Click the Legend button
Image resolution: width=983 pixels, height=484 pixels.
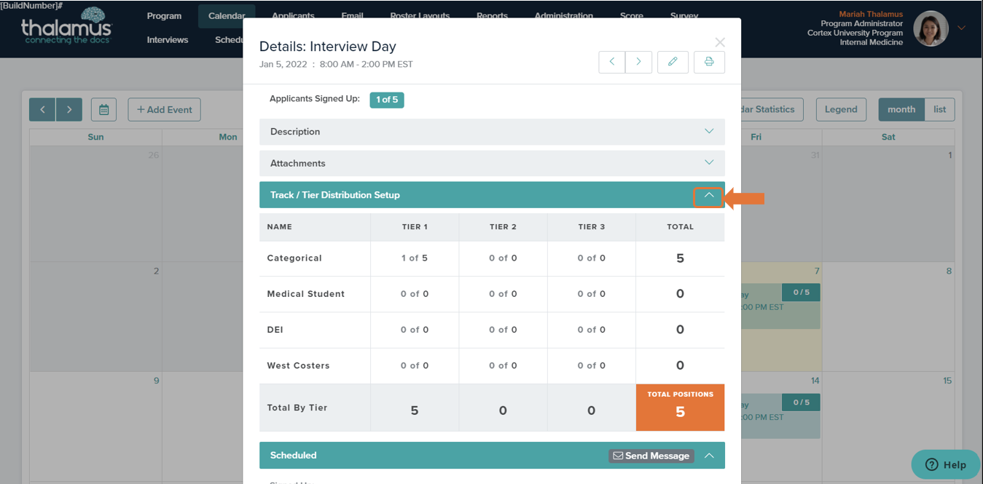point(841,109)
